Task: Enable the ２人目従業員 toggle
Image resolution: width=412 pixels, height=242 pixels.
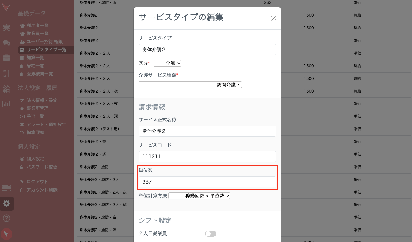Action: click(210, 233)
